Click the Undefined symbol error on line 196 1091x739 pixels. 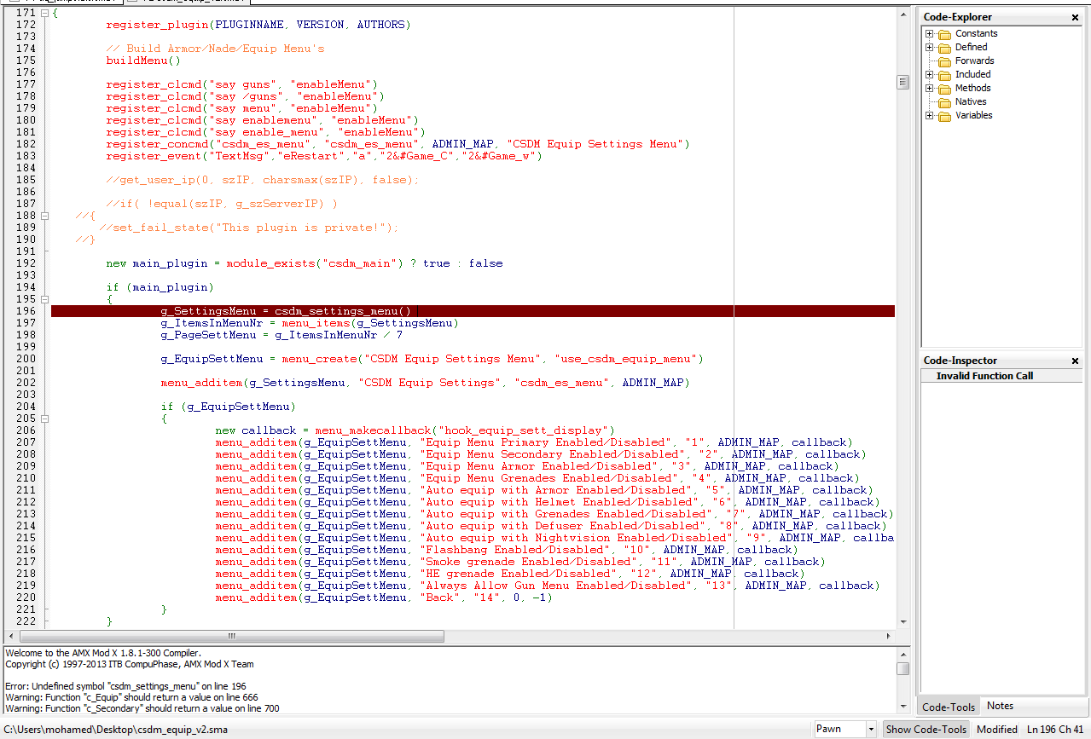coord(125,686)
